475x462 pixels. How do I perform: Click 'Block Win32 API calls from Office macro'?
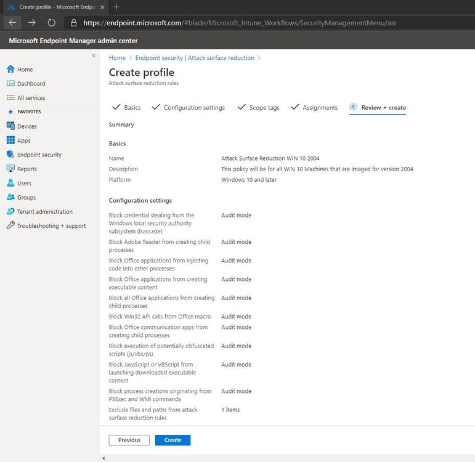coord(160,316)
